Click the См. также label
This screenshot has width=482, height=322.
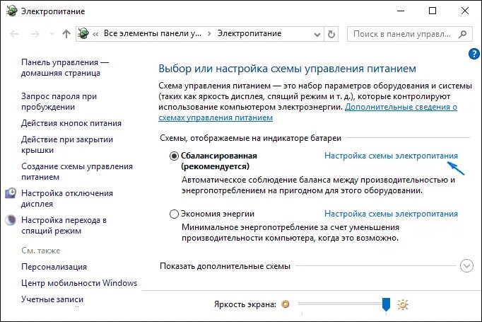pyautogui.click(x=40, y=251)
